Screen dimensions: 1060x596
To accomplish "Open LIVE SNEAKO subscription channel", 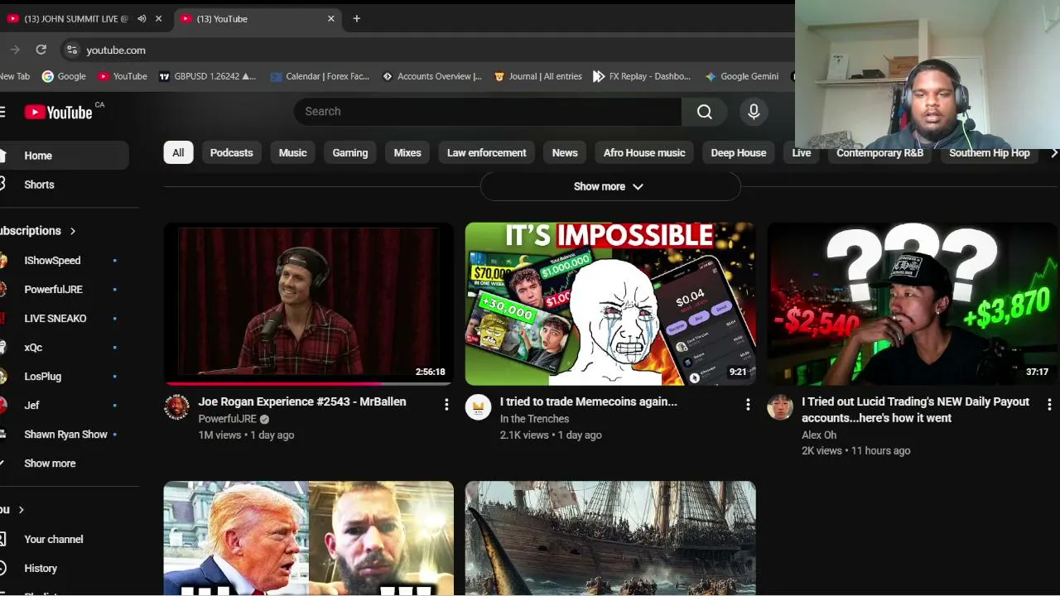I will click(65, 319).
